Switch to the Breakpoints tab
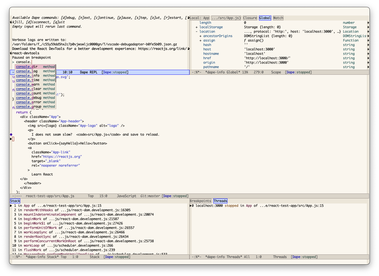Image resolution: width=379 pixels, height=276 pixels. pyautogui.click(x=200, y=201)
